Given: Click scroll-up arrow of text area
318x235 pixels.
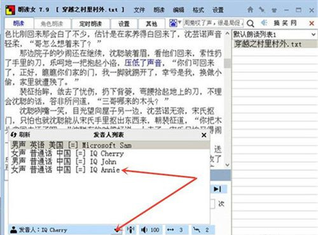Looking at the screenshot, I should [227, 34].
